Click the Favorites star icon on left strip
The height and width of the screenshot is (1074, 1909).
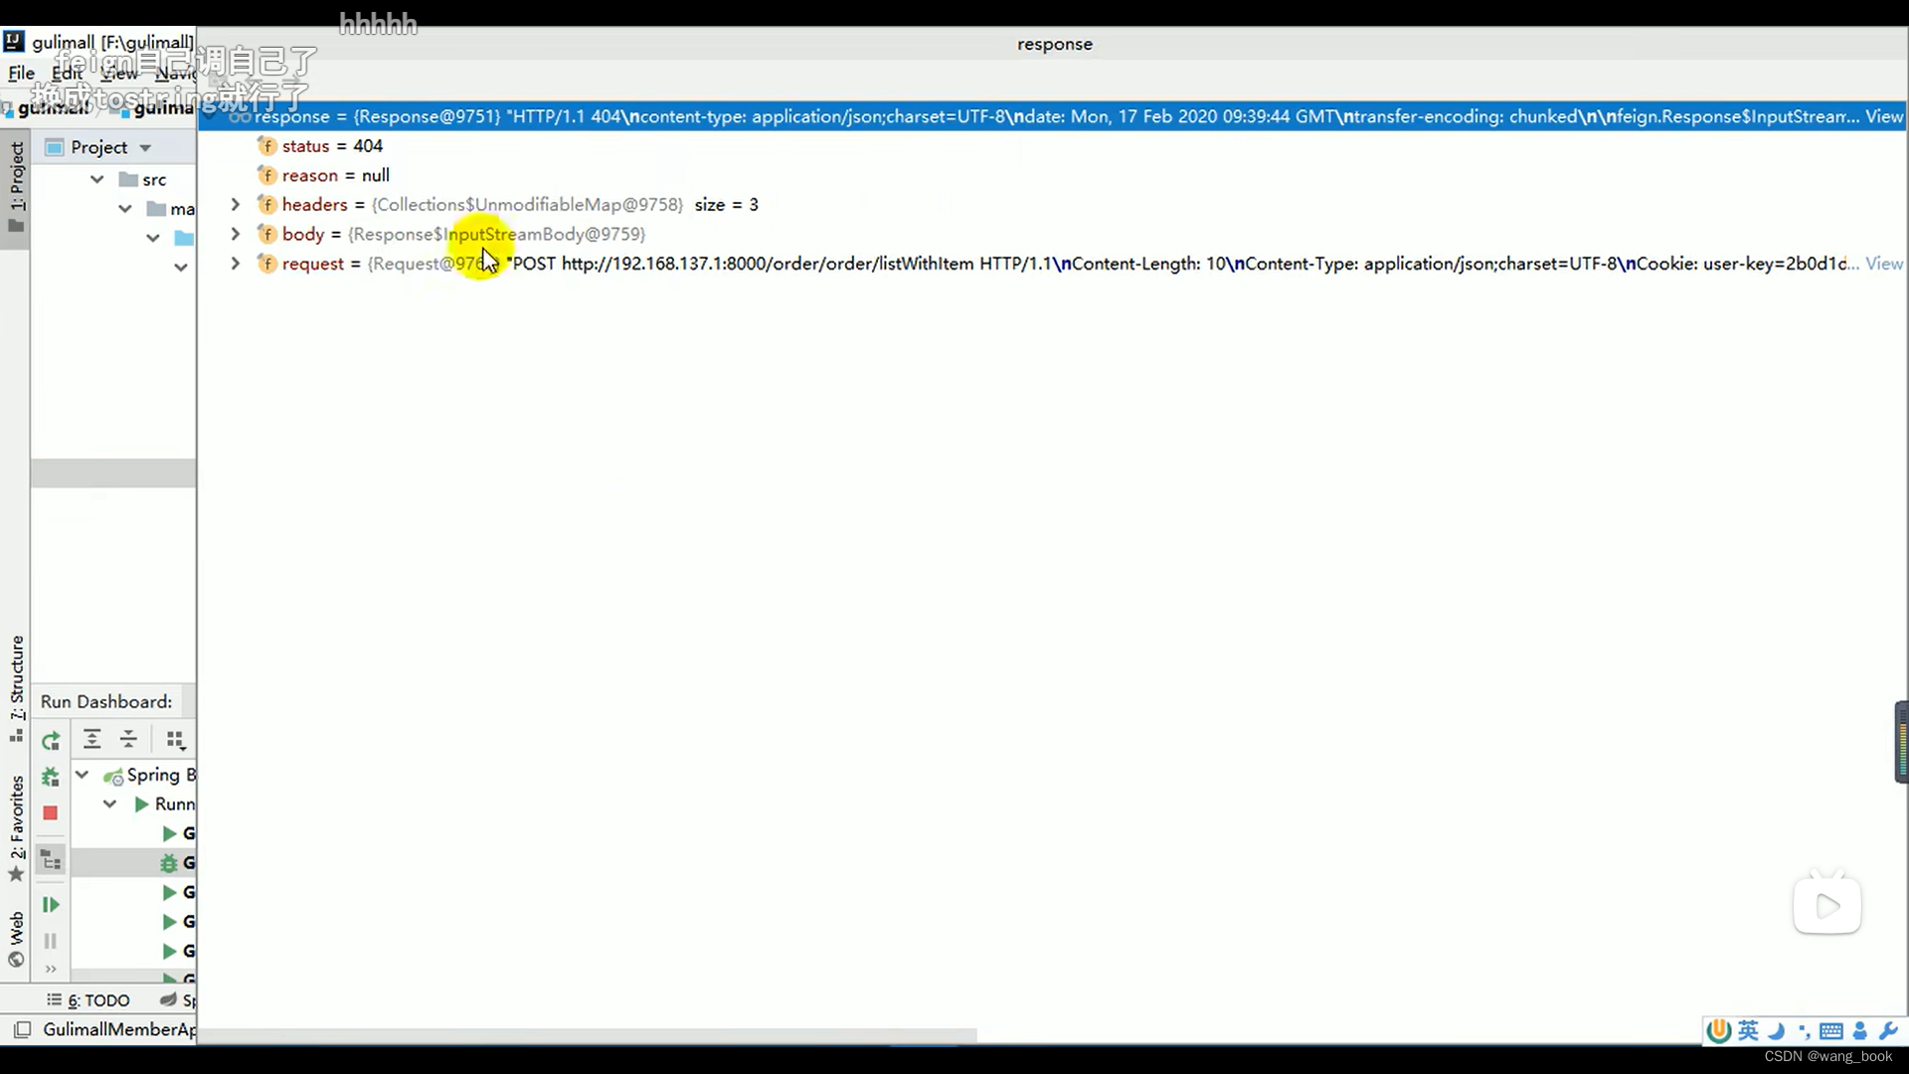16,874
